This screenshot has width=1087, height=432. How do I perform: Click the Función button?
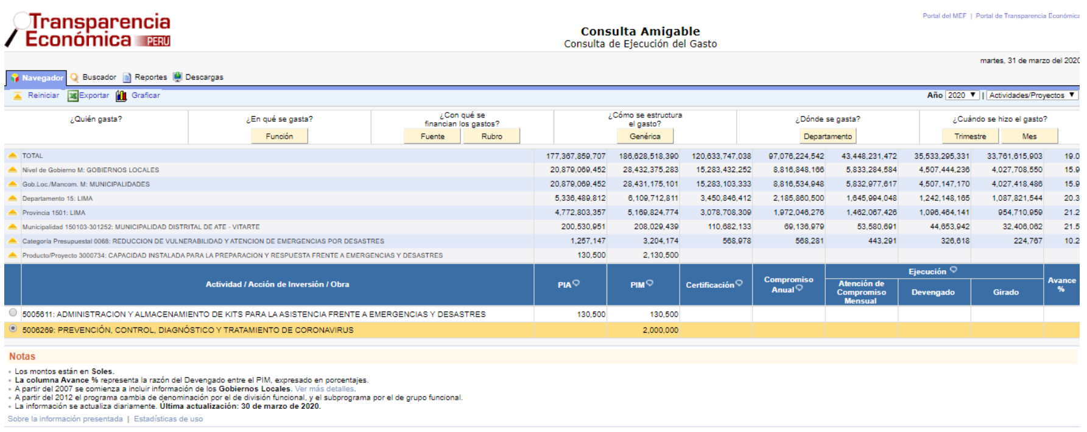coord(279,136)
